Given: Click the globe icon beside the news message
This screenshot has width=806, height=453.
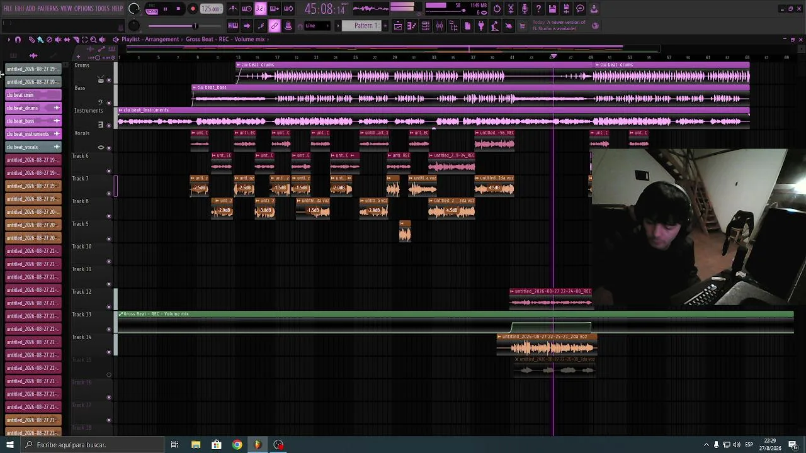Looking at the screenshot, I should (x=596, y=26).
